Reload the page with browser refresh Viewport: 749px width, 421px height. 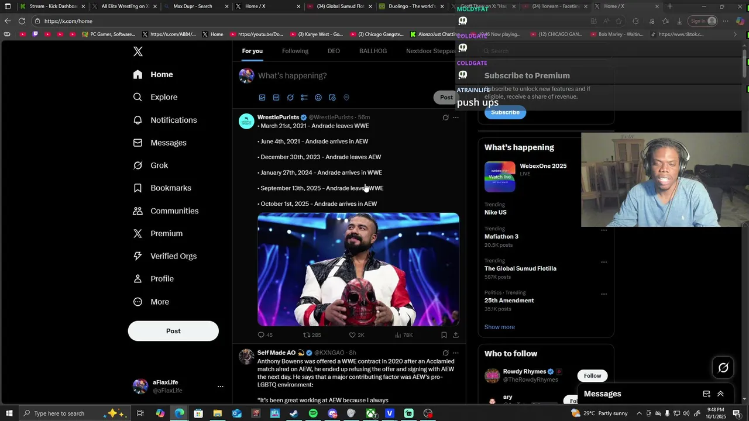(22, 21)
